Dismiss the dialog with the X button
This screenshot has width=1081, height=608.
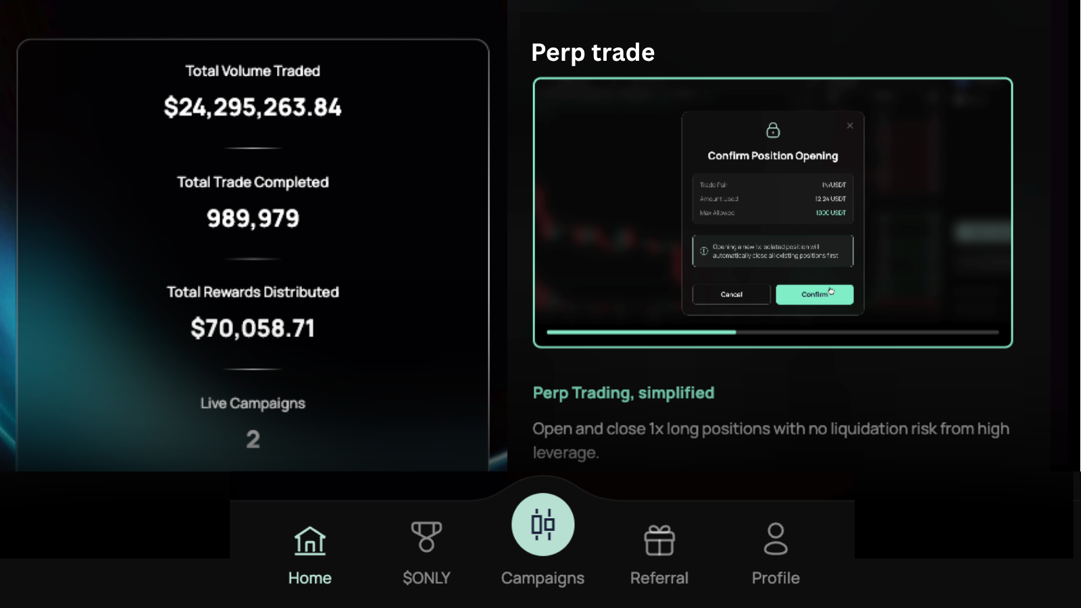click(850, 125)
